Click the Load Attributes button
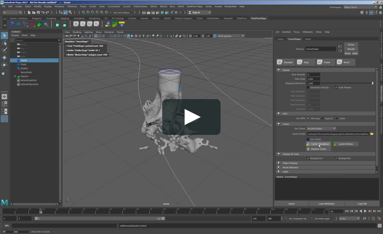383x234 pixels. coord(326,204)
